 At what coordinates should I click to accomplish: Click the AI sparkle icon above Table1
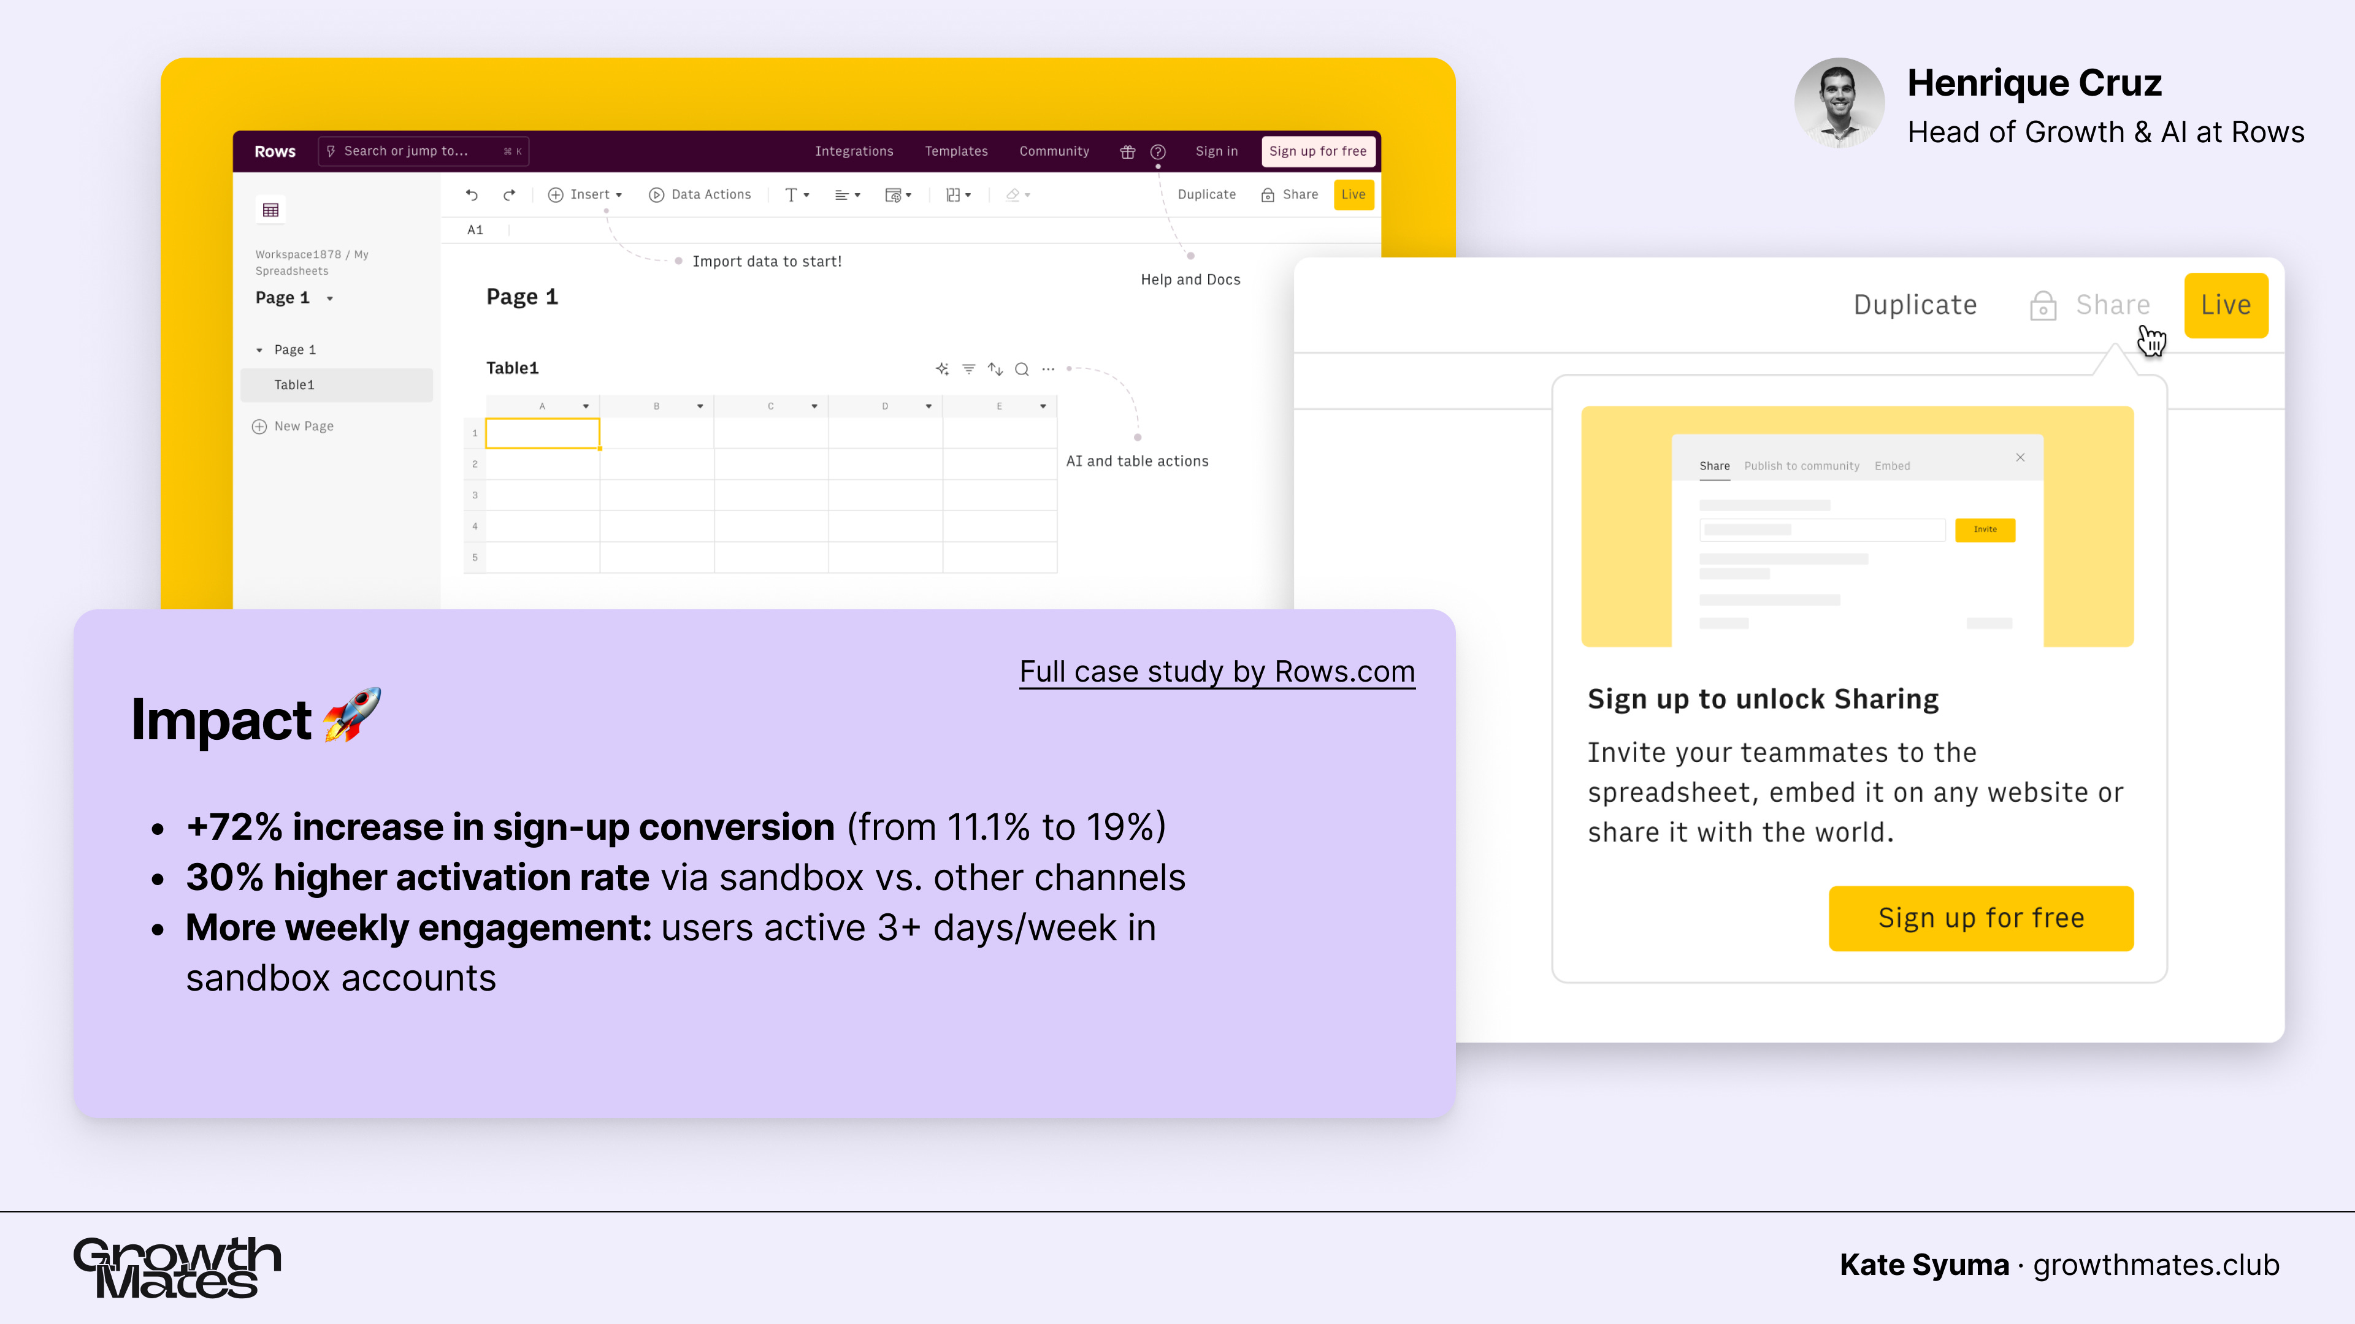tap(941, 369)
